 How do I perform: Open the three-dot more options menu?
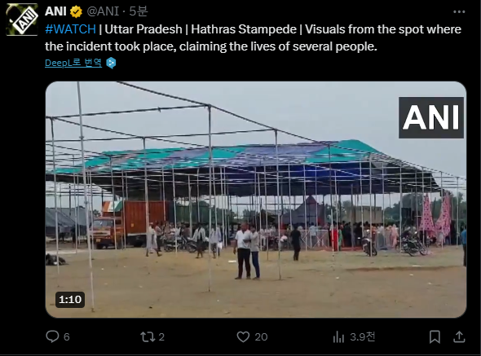[x=459, y=11]
